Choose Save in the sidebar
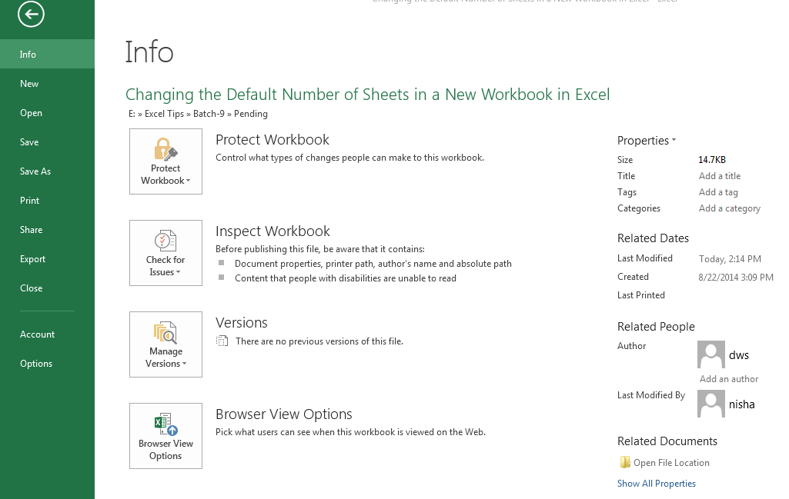789x499 pixels. click(47, 141)
